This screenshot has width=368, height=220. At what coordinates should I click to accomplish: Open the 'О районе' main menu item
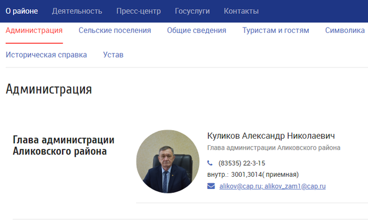click(22, 11)
